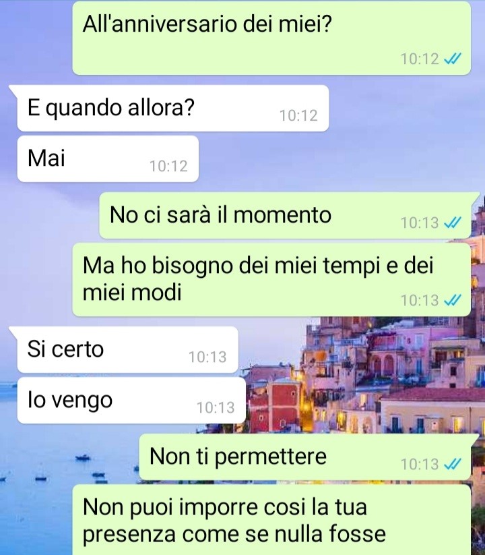
Task: Tap double-check icon on "No ci sarà il momento"
Action: 453,223
